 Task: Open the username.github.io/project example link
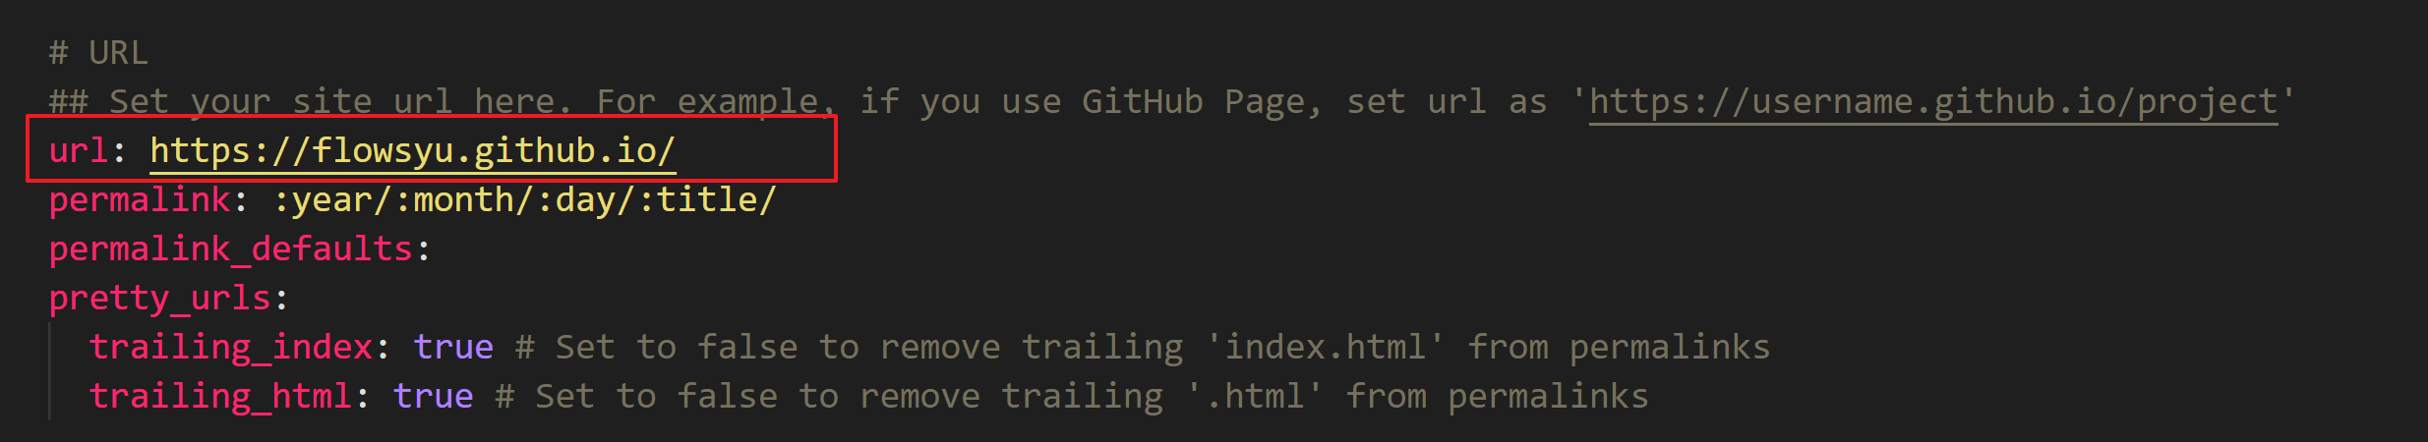1933,102
